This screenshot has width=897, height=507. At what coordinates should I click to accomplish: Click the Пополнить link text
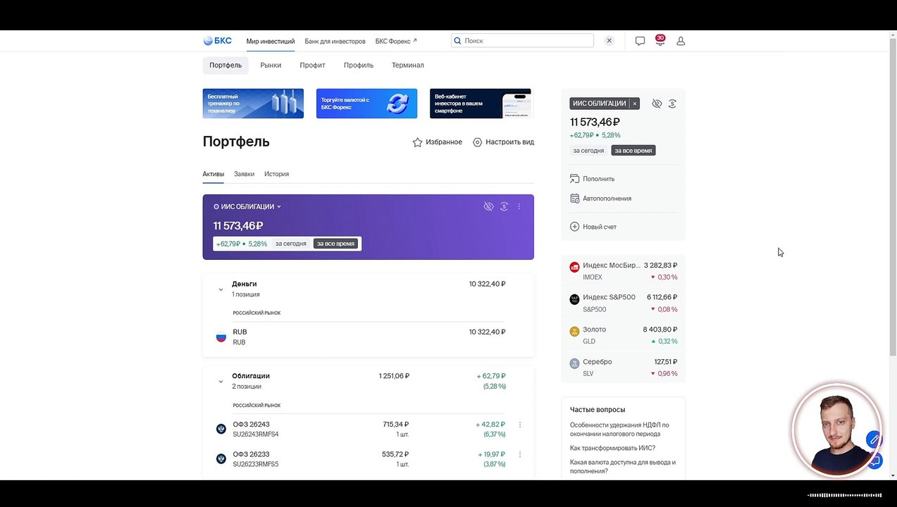(x=599, y=179)
